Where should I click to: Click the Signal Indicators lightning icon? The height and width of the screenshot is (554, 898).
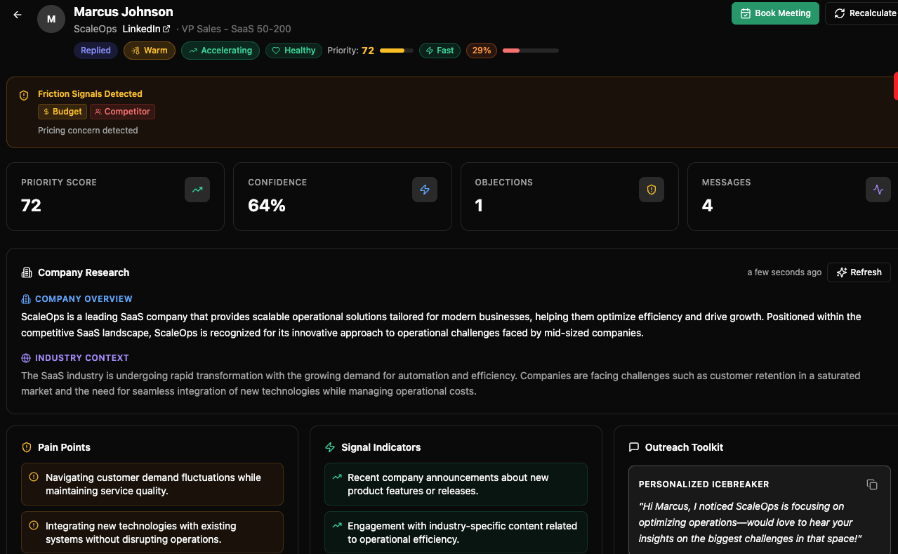point(330,447)
